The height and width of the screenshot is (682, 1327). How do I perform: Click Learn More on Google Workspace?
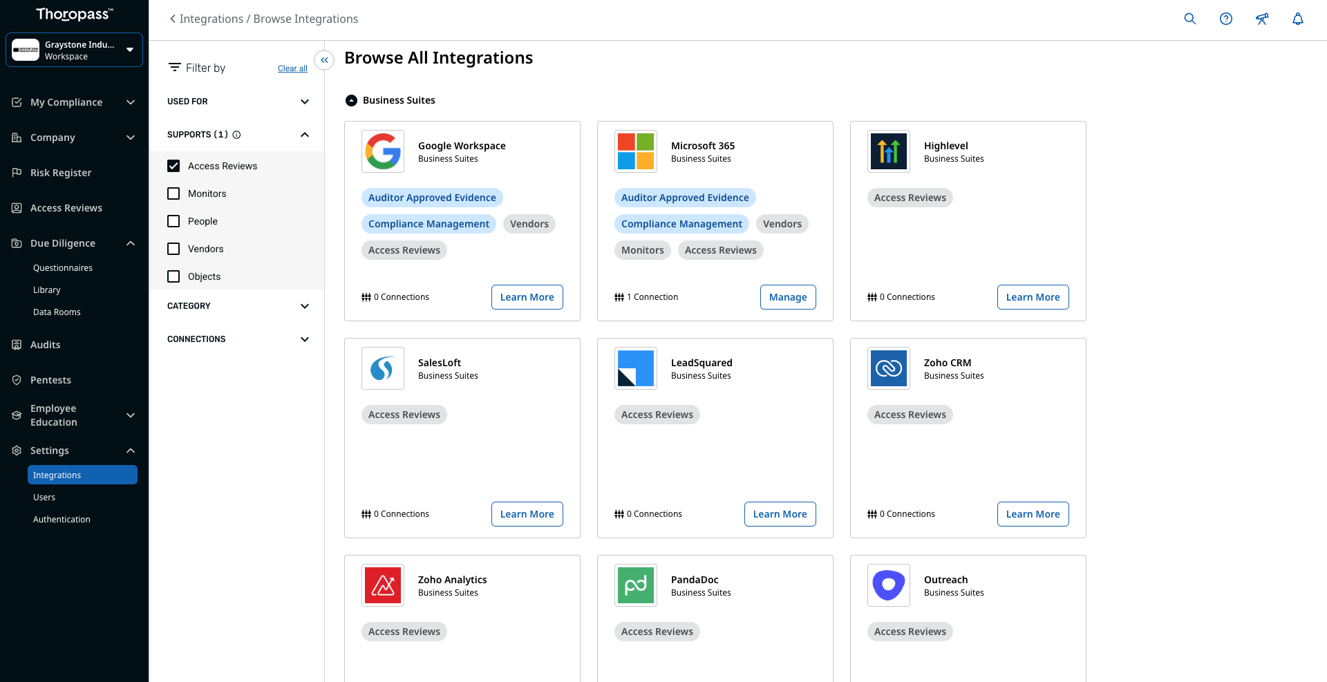(x=527, y=297)
